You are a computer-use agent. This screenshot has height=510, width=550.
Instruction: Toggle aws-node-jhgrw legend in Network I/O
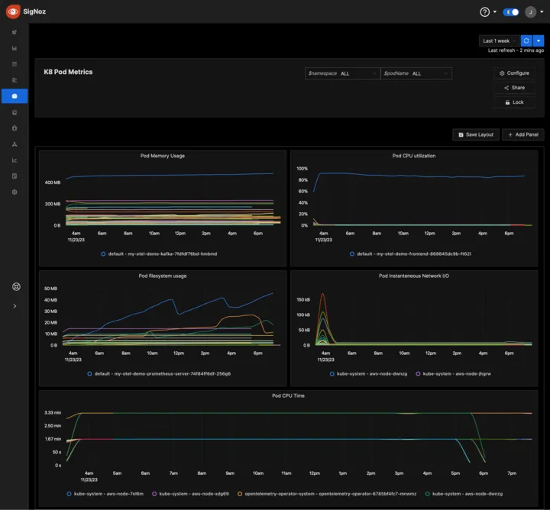pos(453,373)
